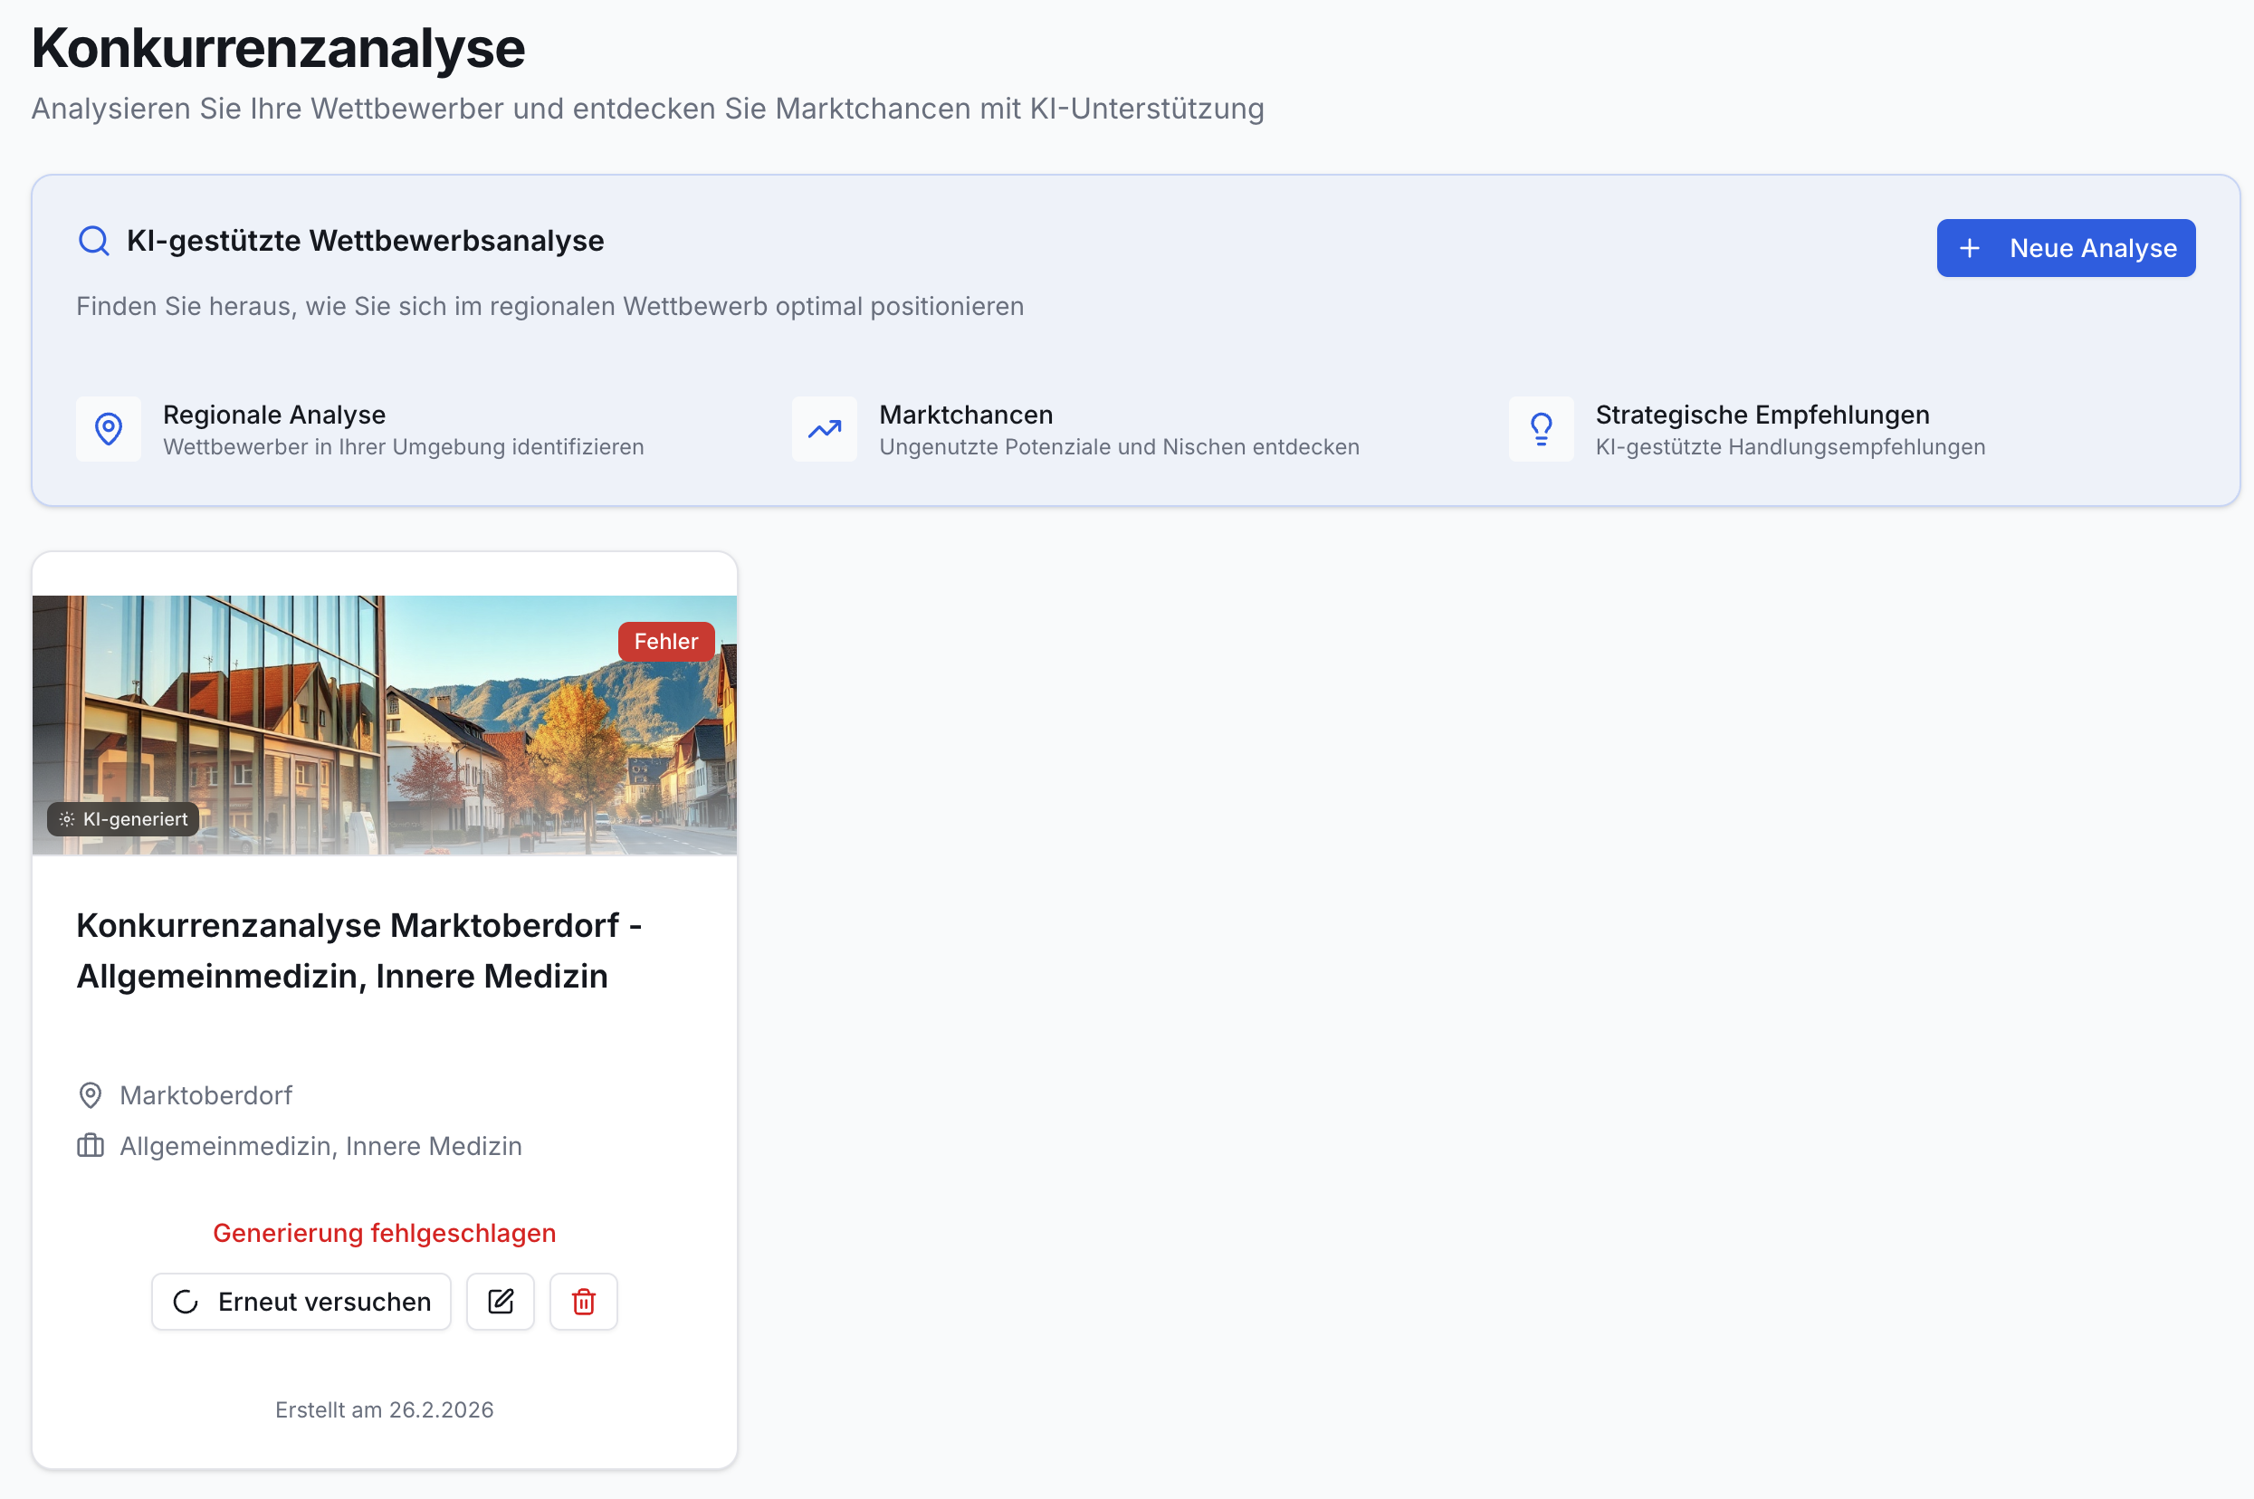Retry generation with Erneut versuchen
The width and height of the screenshot is (2254, 1499).
coord(301,1301)
